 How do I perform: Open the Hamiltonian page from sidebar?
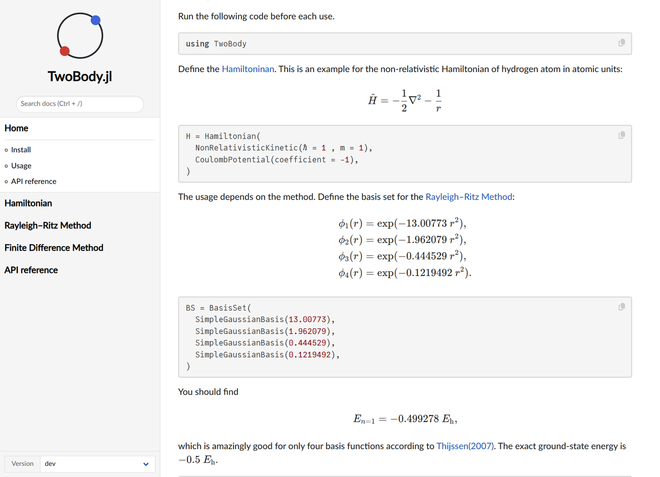[28, 203]
